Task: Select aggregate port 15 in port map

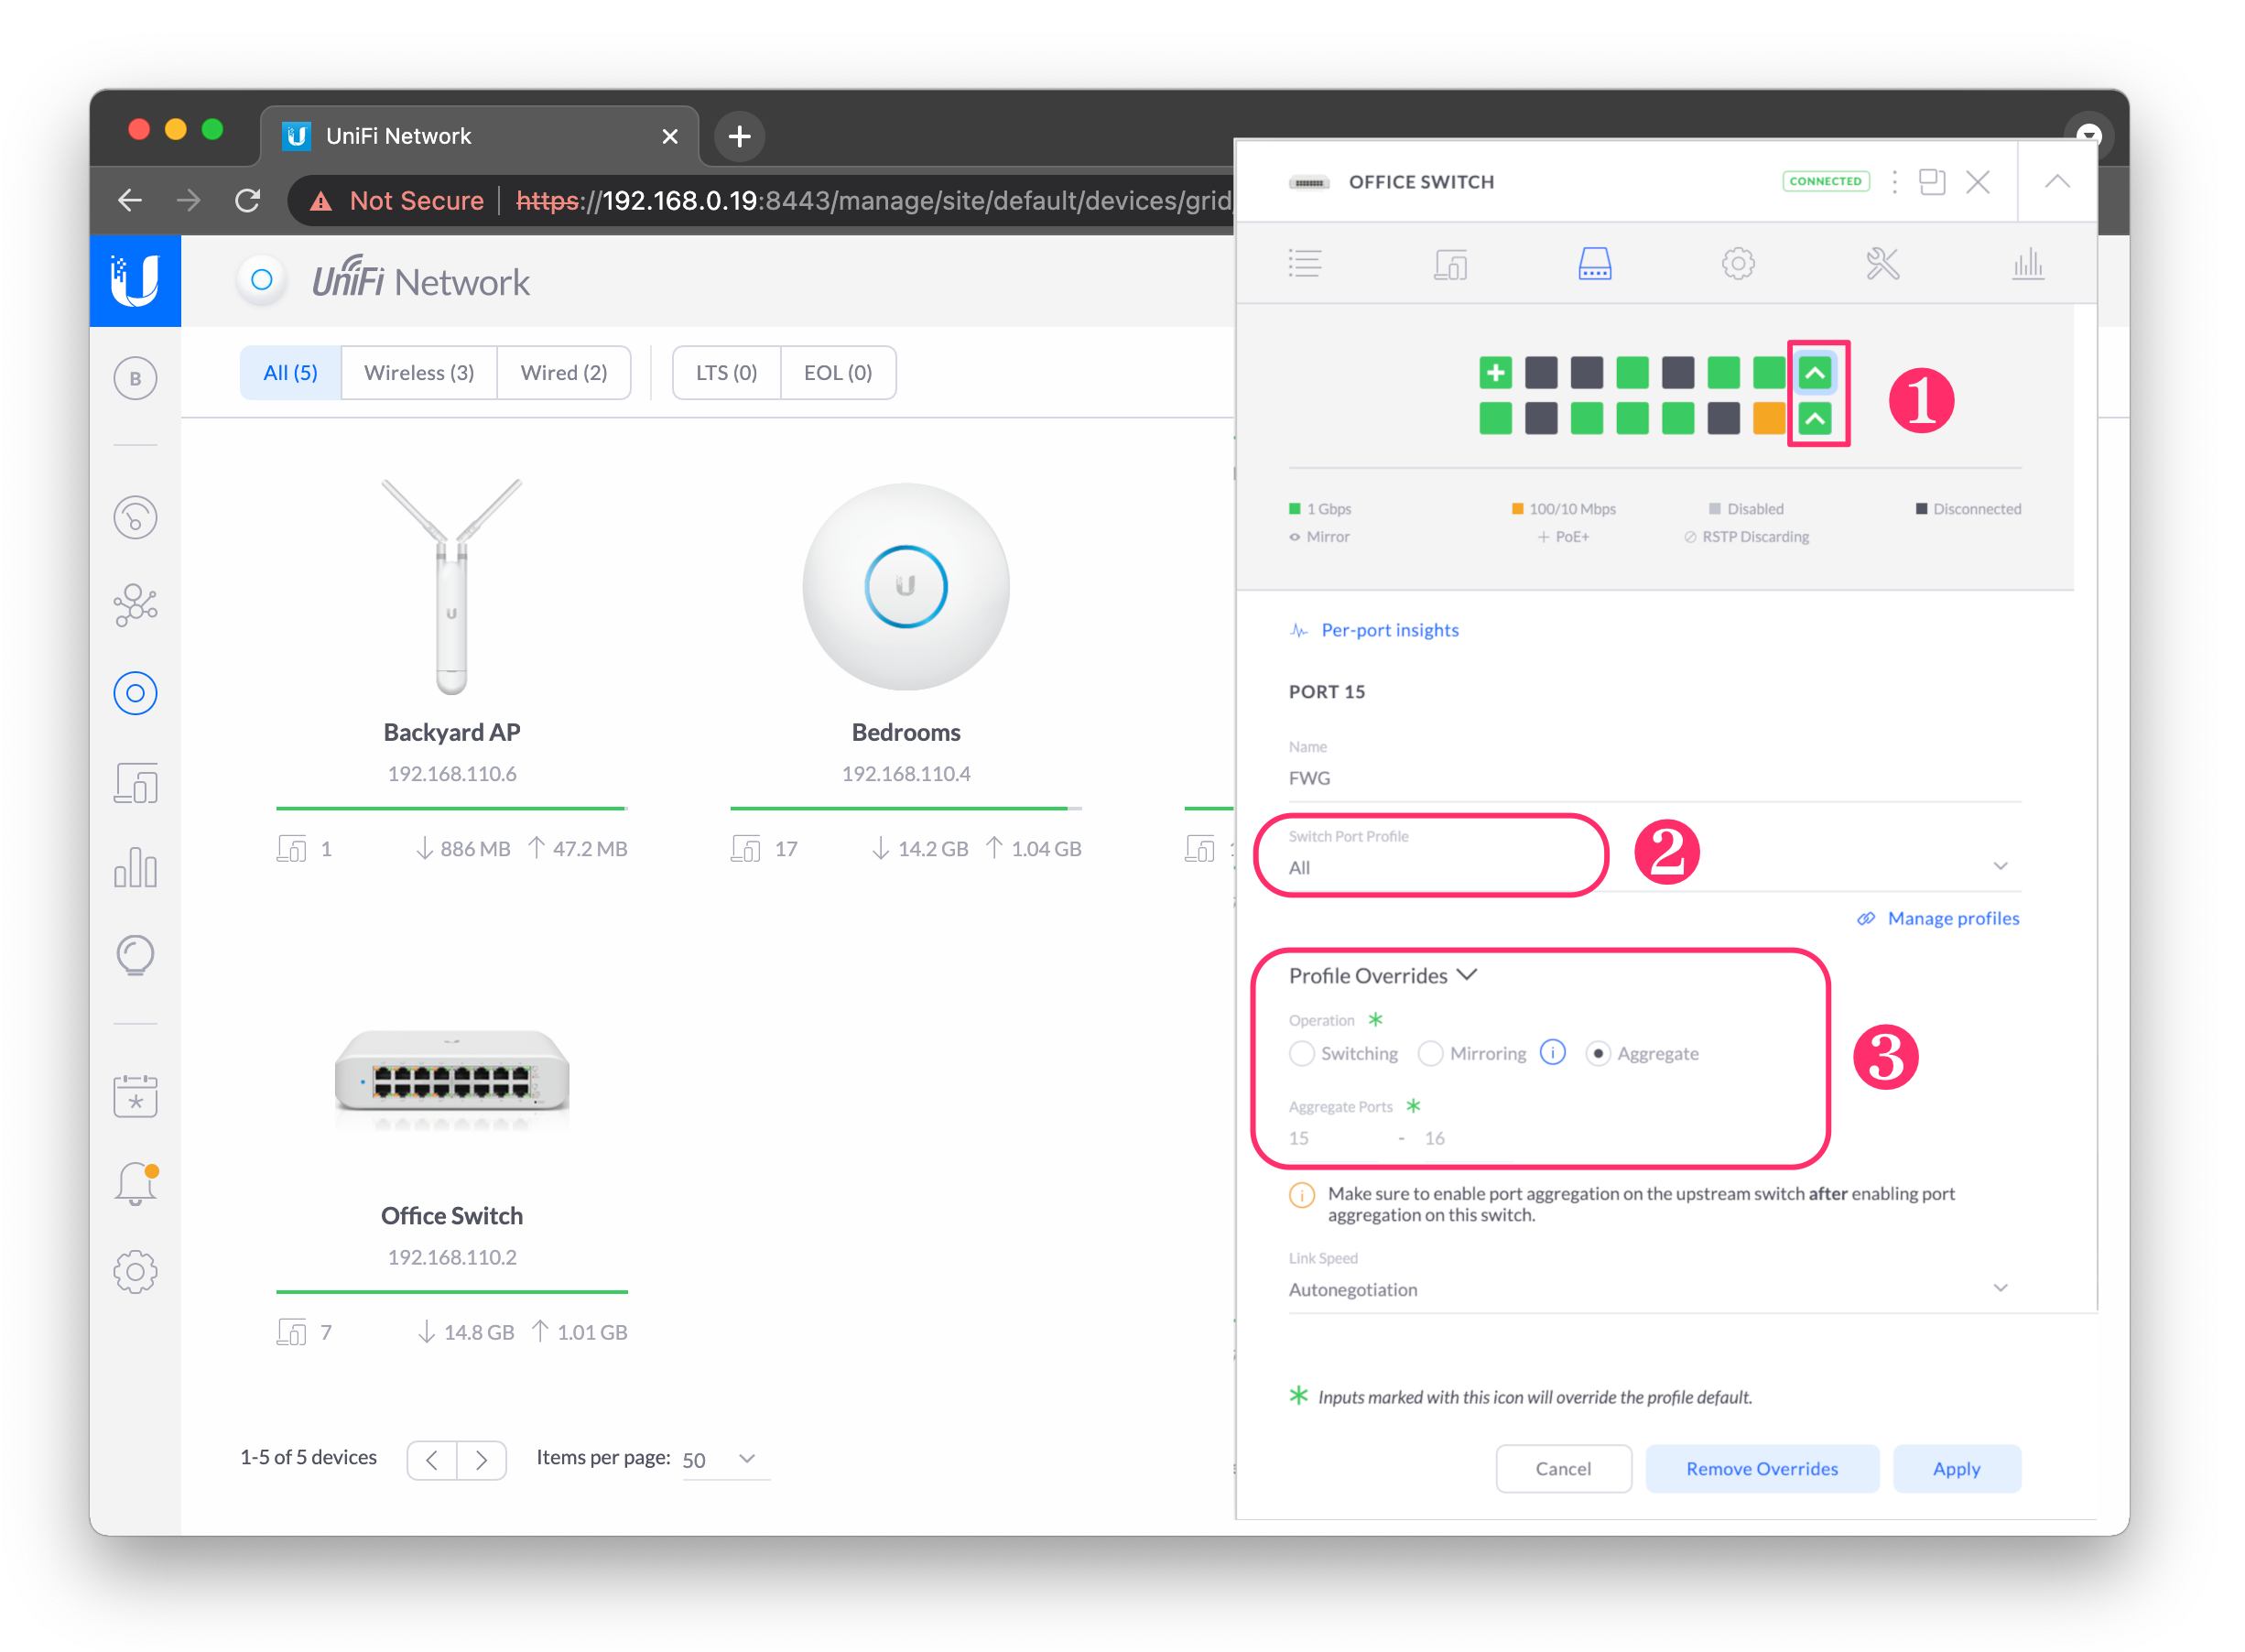Action: [1814, 373]
